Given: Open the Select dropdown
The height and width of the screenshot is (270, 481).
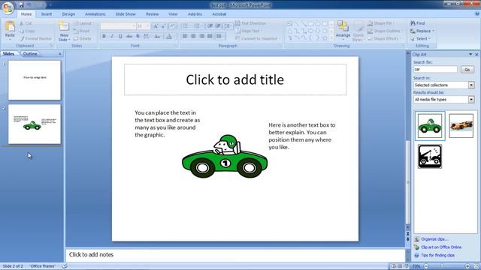Looking at the screenshot, I should tap(420, 39).
